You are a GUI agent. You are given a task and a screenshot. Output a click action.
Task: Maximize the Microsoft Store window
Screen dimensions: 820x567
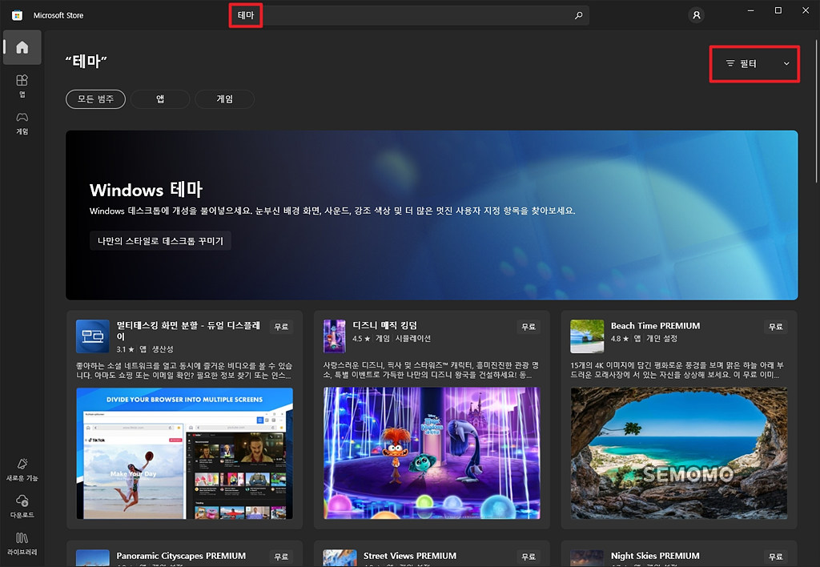coord(778,10)
